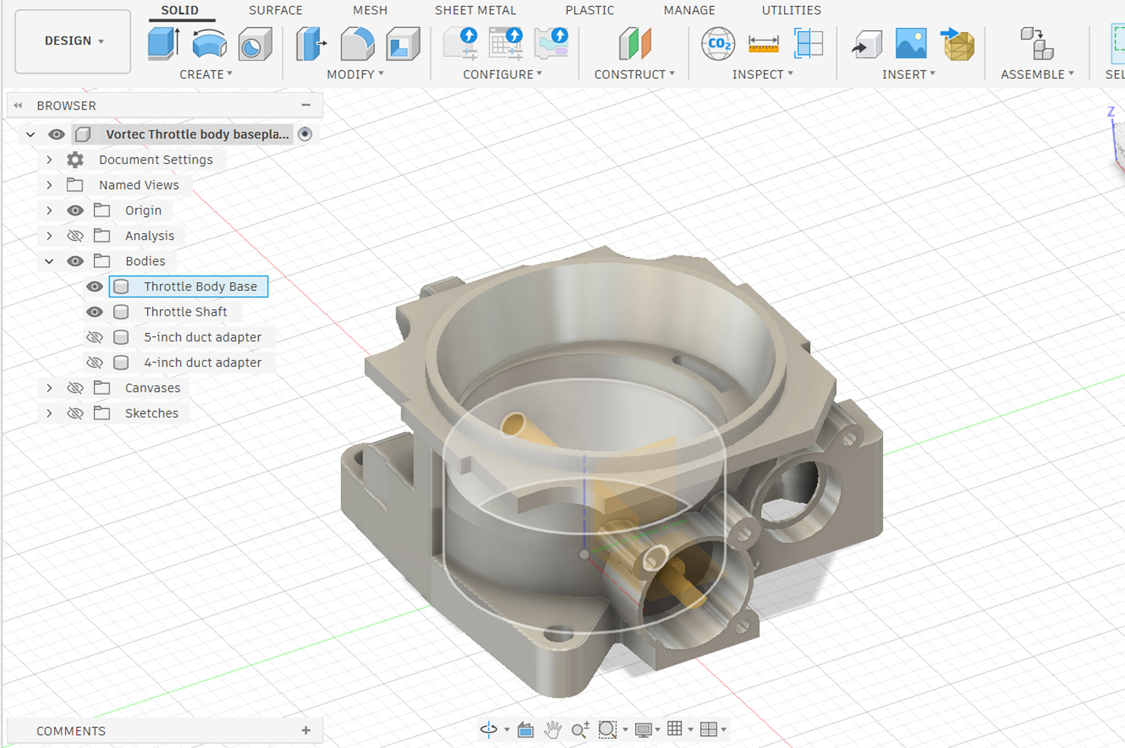Show the Sketches folder

[75, 413]
